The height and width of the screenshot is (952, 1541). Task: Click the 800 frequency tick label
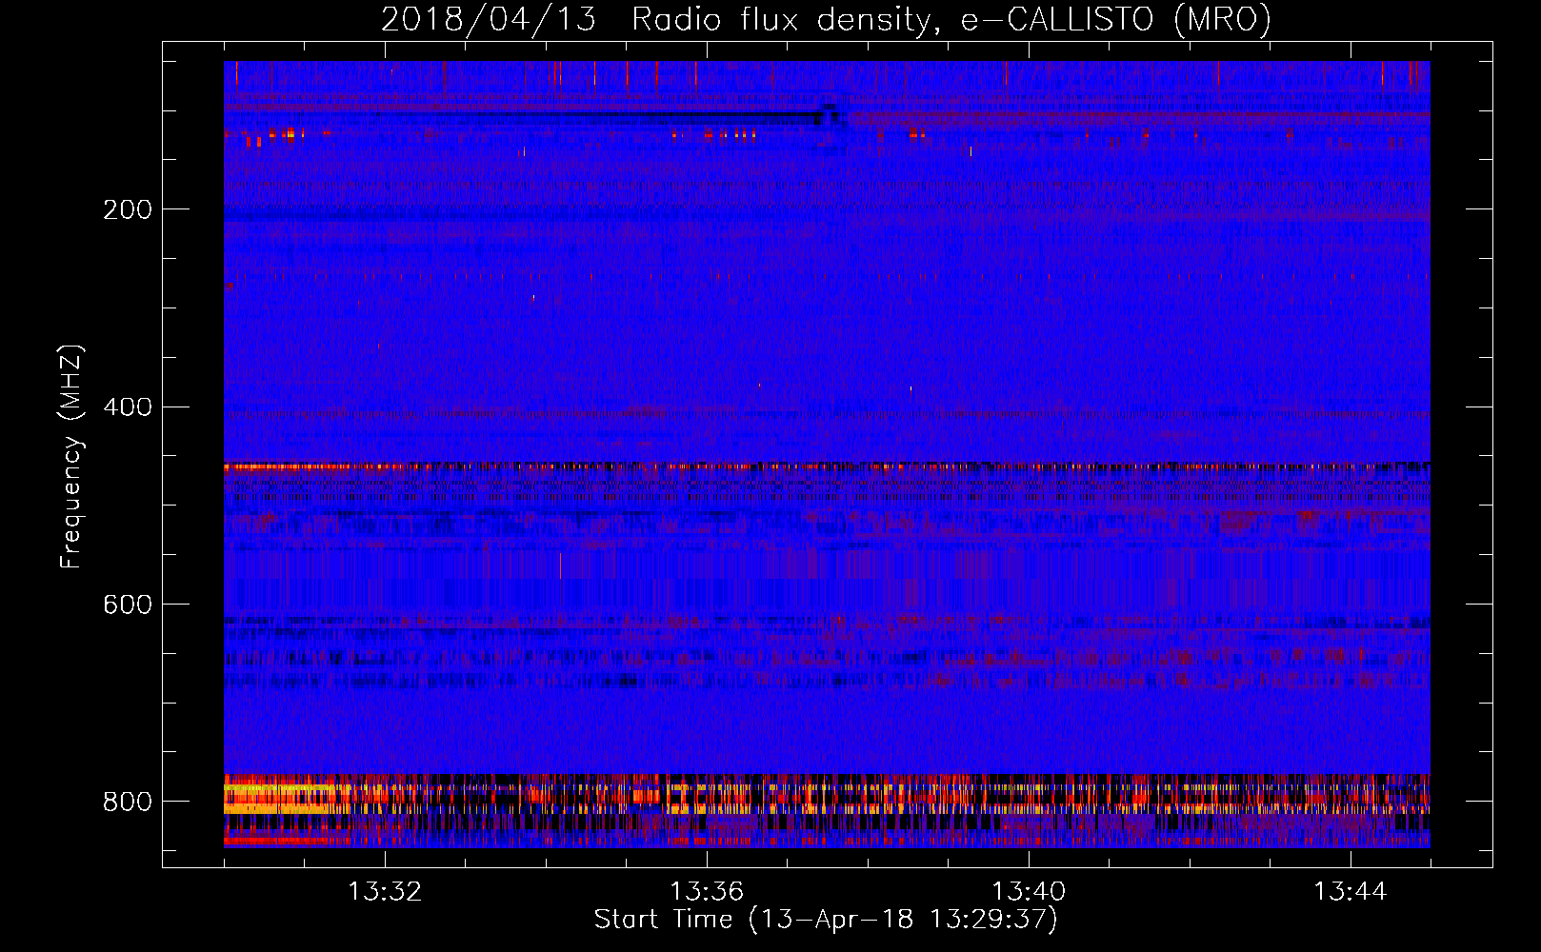(x=127, y=802)
